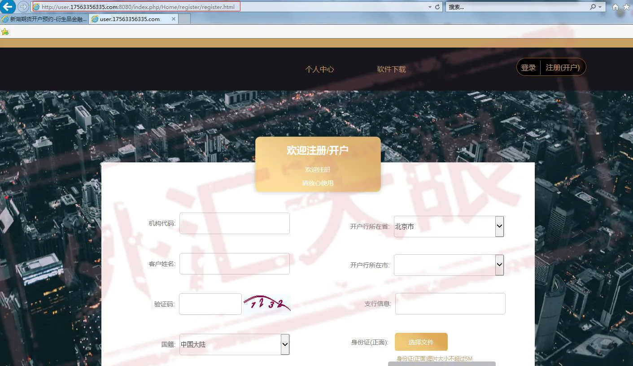633x366 pixels.
Task: Switch to the 新湖期货开户预约 tab
Action: (x=44, y=19)
